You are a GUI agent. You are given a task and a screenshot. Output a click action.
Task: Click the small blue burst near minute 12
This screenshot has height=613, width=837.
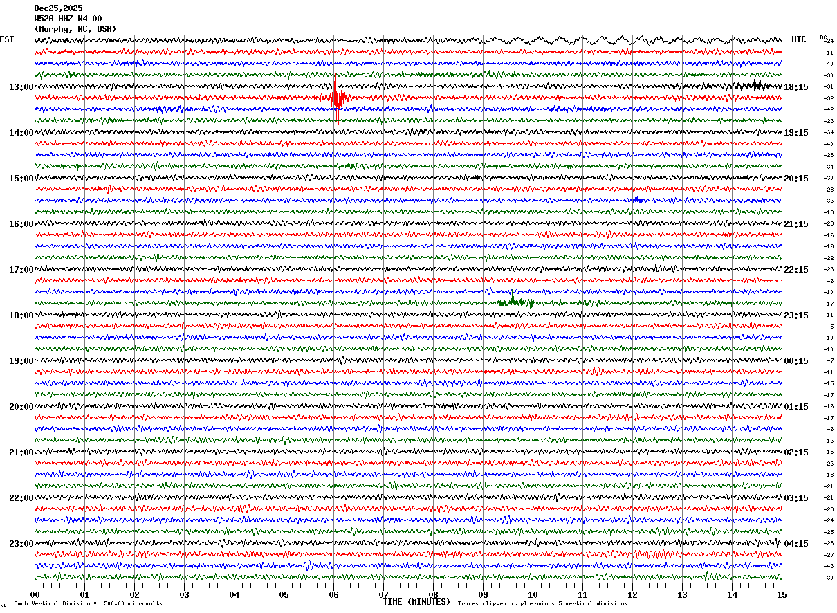point(637,201)
